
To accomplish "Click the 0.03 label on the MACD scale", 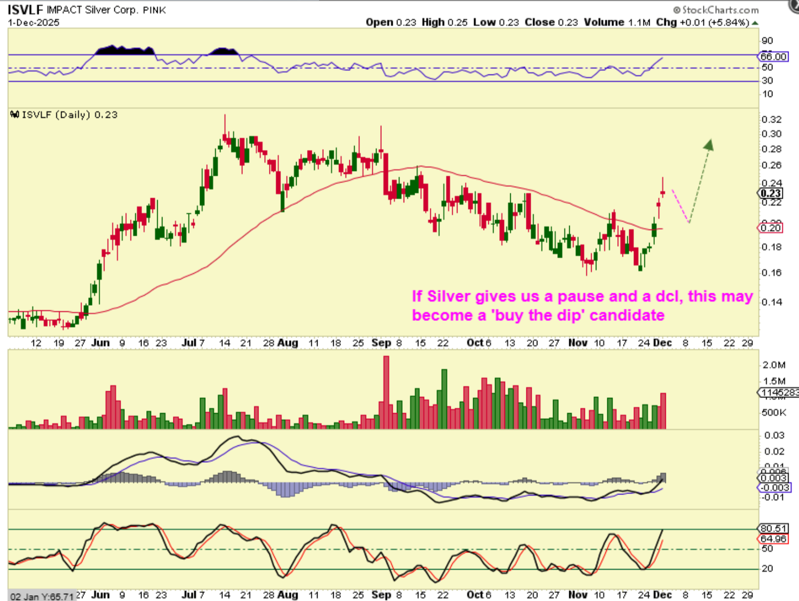I will (x=774, y=435).
